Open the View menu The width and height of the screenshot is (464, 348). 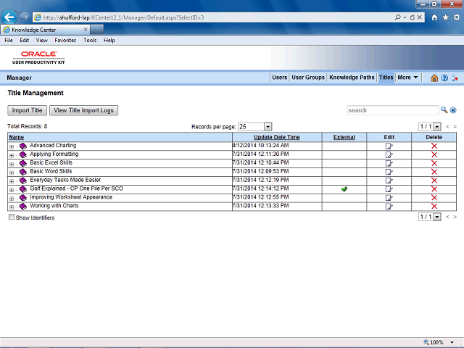[42, 41]
